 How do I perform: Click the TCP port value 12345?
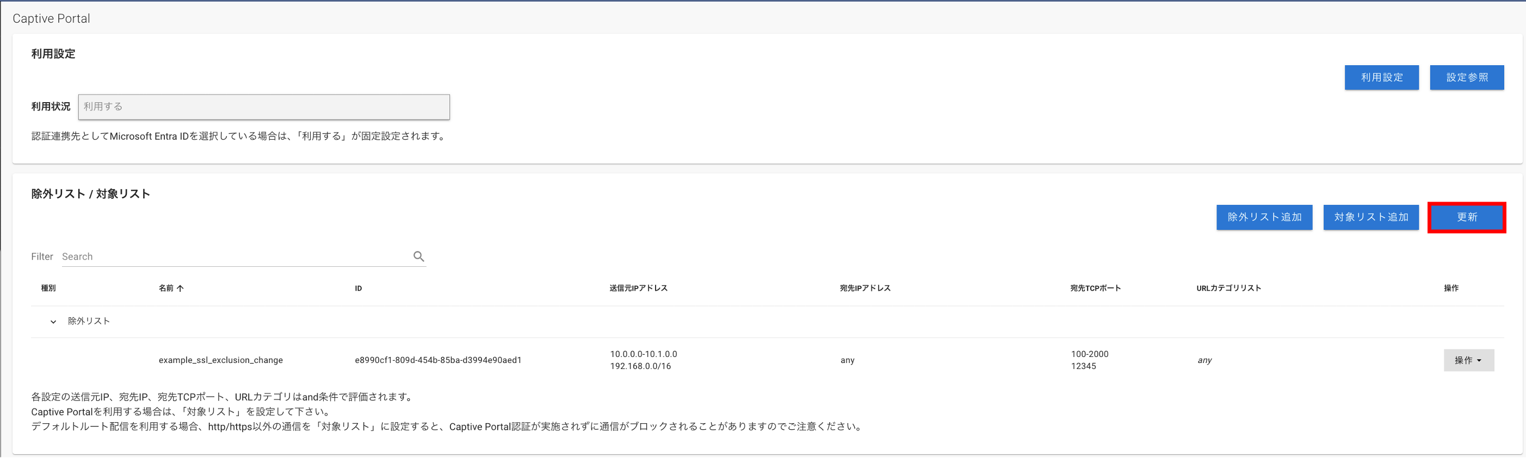click(x=1084, y=366)
